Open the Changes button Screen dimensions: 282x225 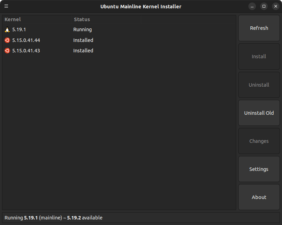pos(259,141)
